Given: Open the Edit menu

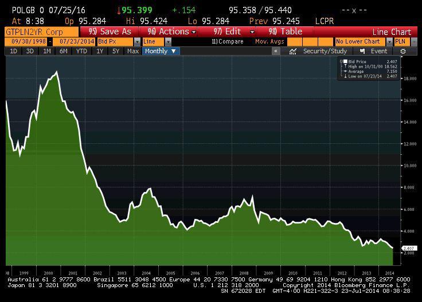Looking at the screenshot, I should click(x=229, y=32).
